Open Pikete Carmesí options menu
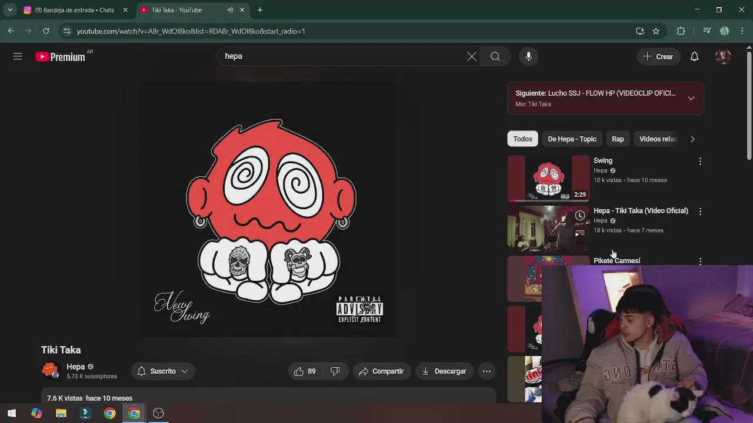 click(700, 261)
